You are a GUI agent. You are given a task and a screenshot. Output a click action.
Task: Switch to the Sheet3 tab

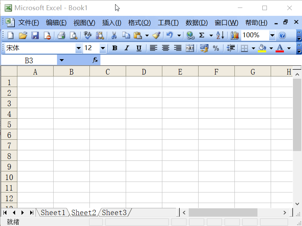coord(114,212)
